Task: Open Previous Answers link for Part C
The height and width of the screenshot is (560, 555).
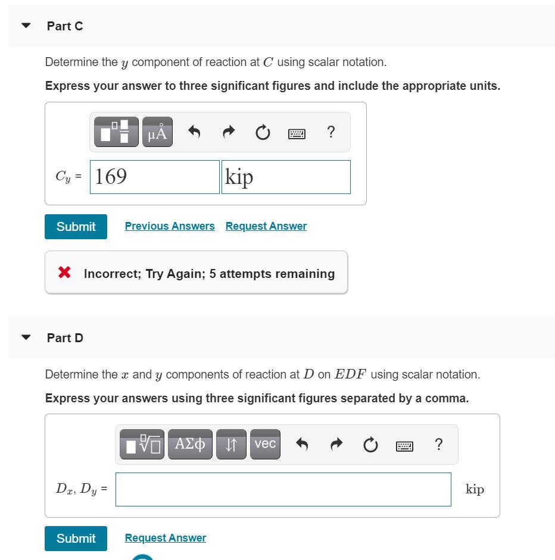Action: [x=170, y=226]
